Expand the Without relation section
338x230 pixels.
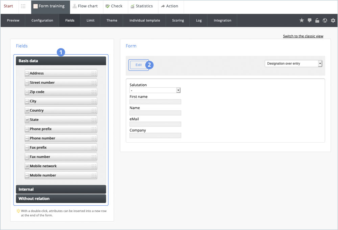(61, 199)
